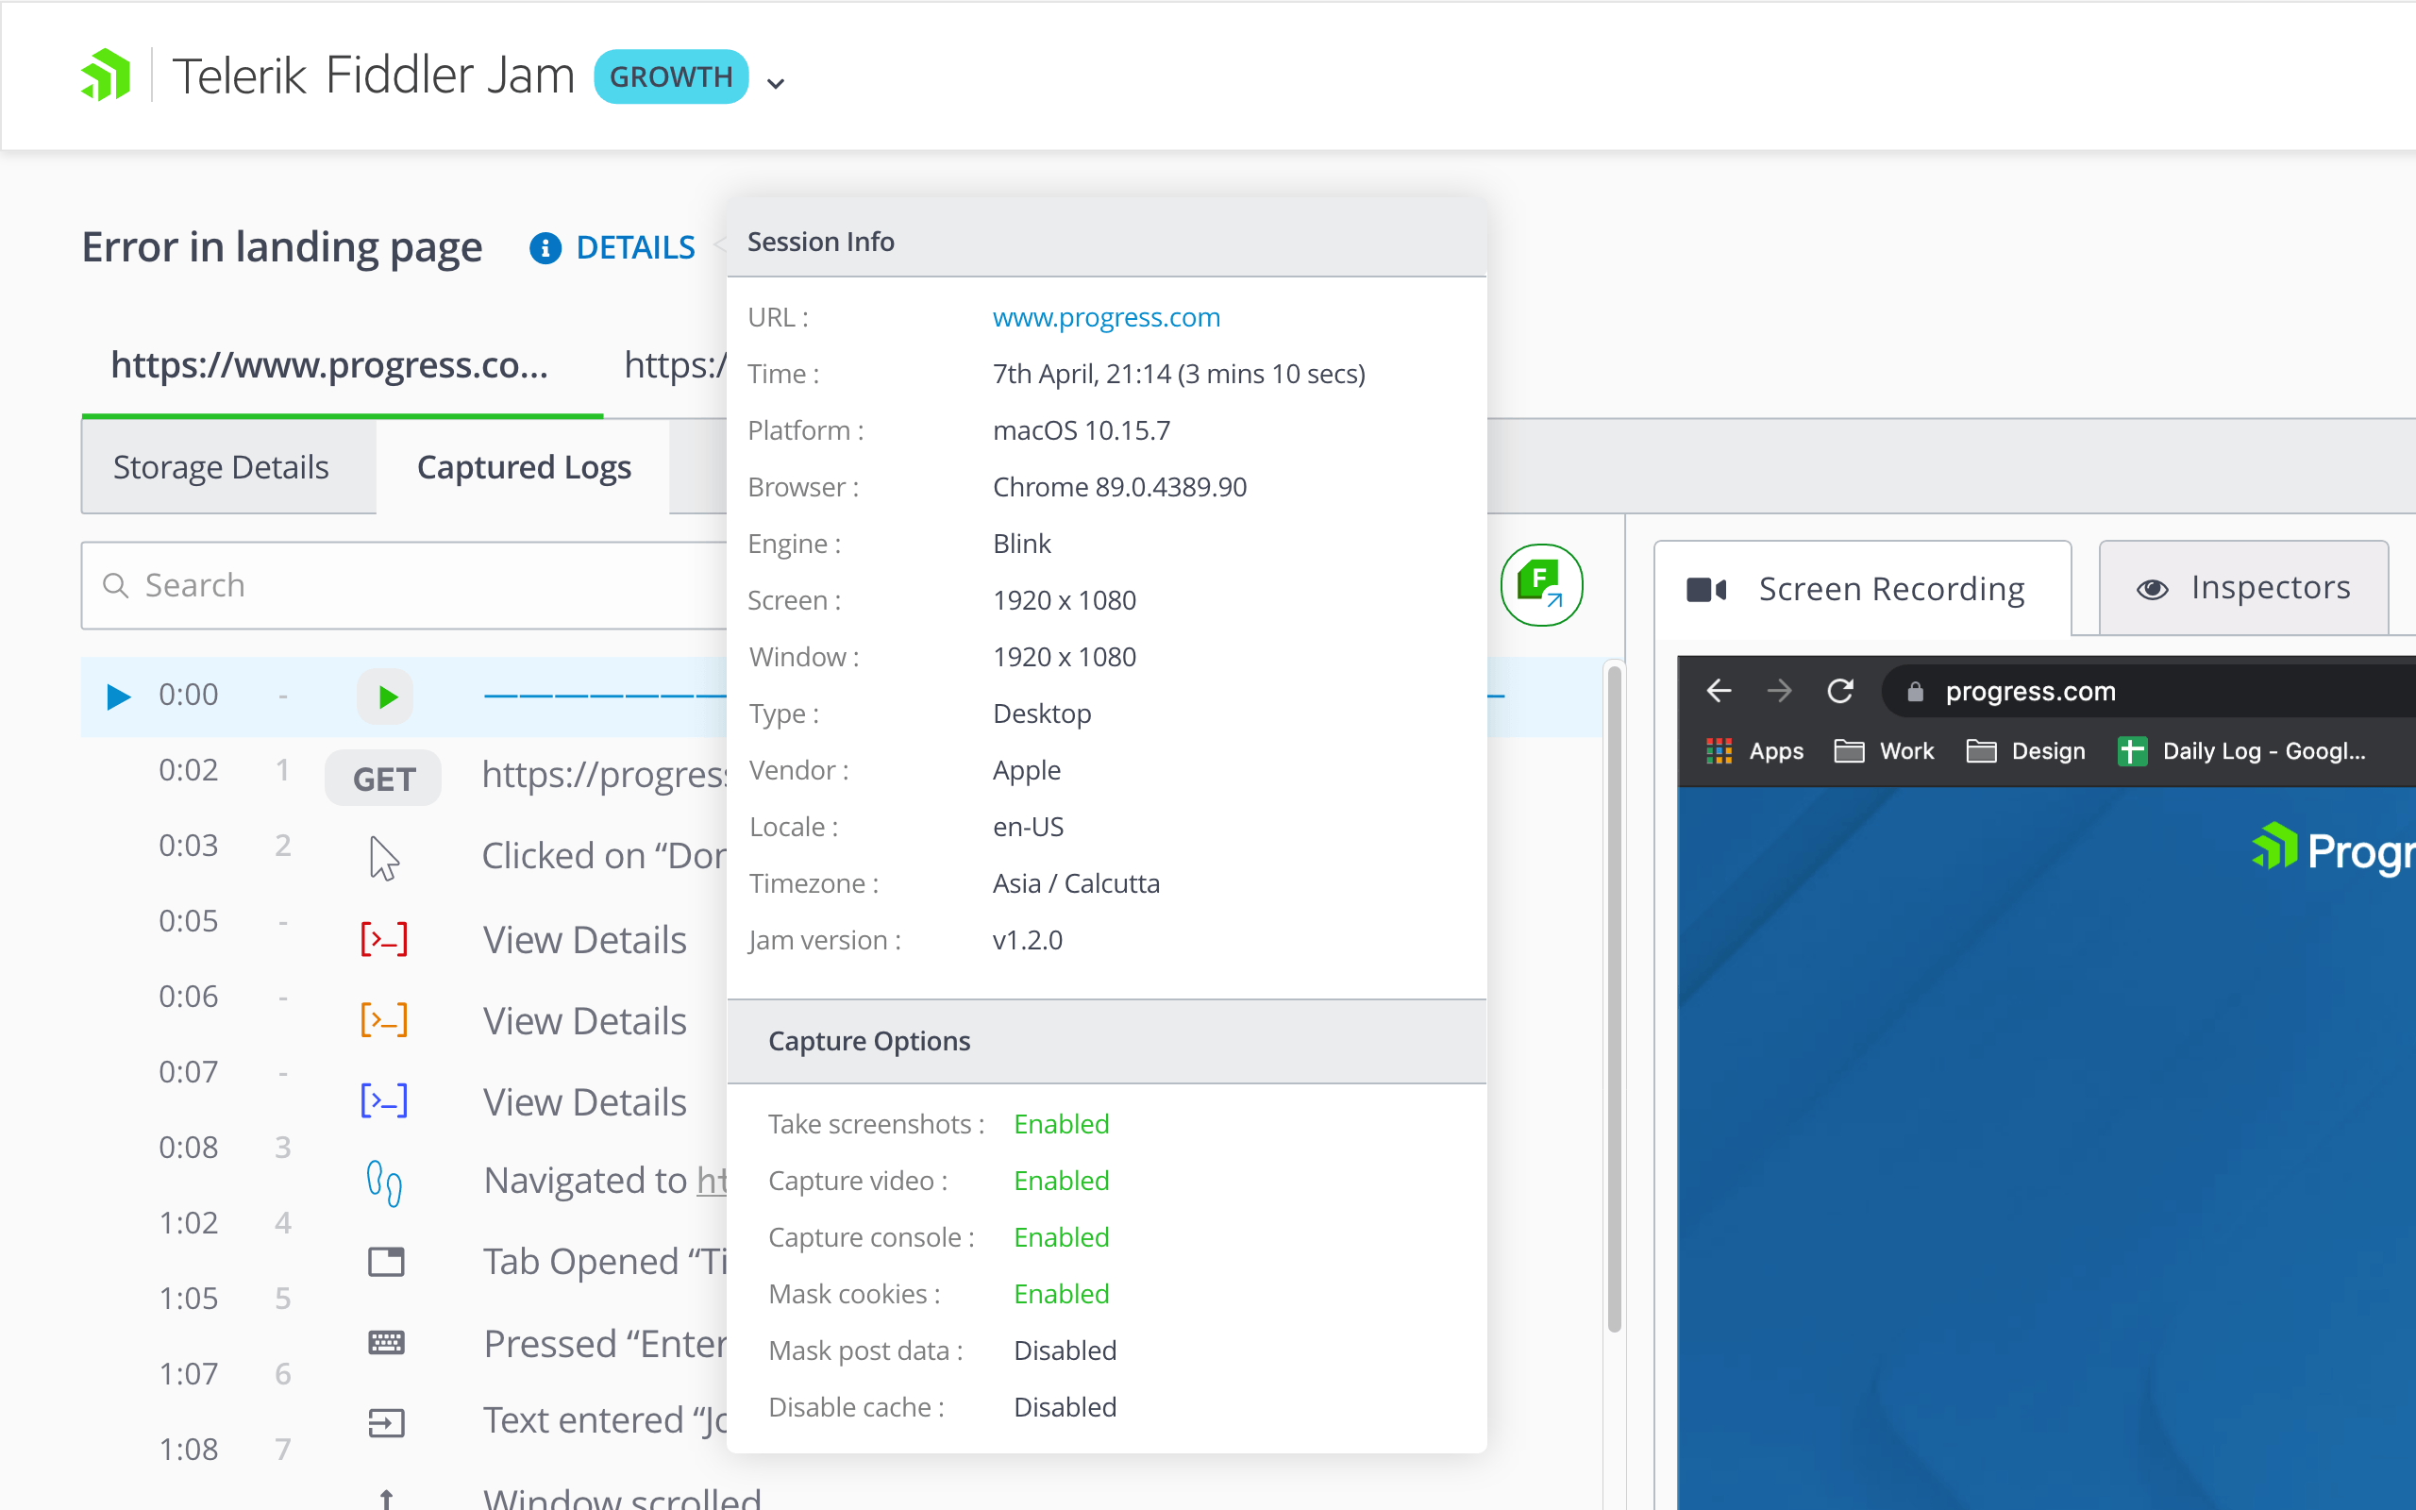This screenshot has width=2416, height=1510.
Task: Click the Pressed Enter log entry
Action: [605, 1343]
